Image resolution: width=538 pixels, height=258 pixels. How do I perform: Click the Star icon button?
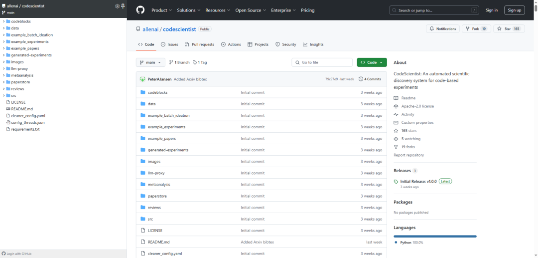tap(499, 29)
